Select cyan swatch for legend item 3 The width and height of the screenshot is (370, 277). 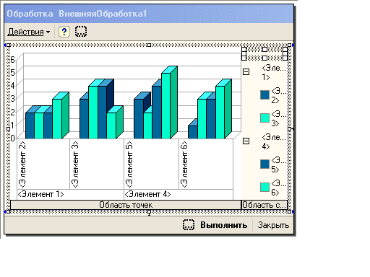pyautogui.click(x=264, y=118)
